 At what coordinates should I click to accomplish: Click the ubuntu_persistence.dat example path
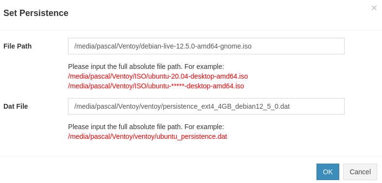[x=148, y=136]
